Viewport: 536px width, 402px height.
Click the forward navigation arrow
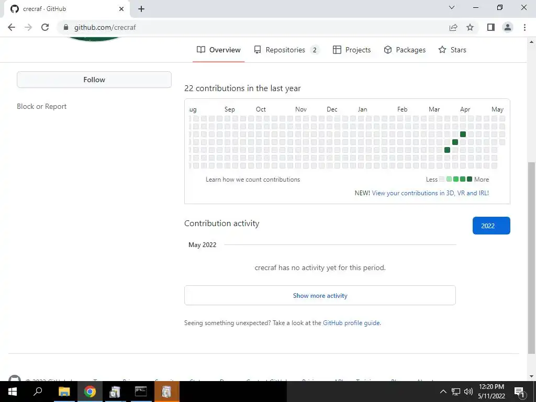click(x=28, y=27)
